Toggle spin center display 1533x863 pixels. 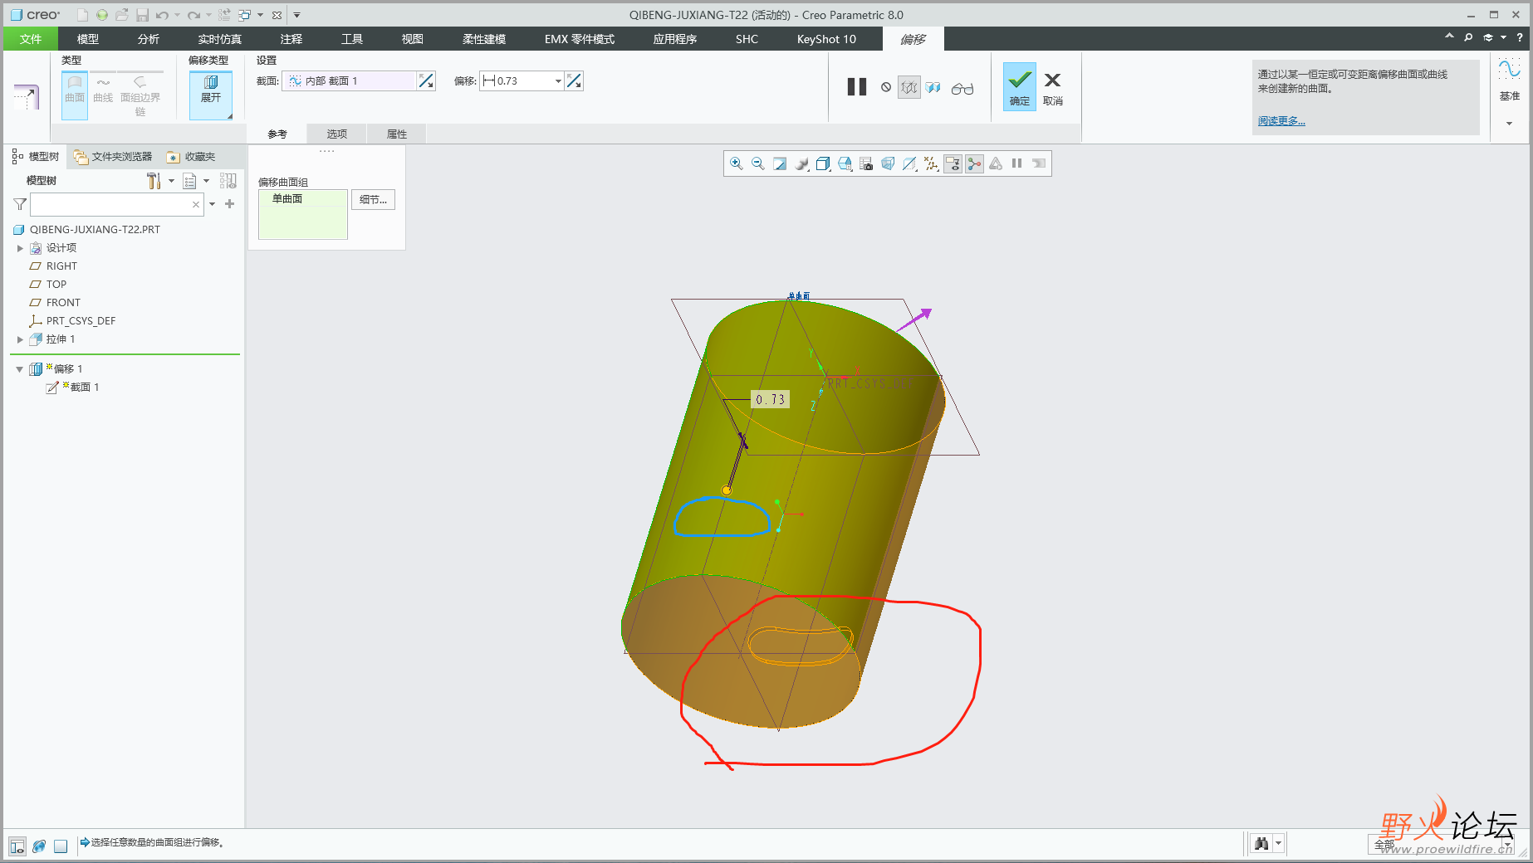pos(974,163)
